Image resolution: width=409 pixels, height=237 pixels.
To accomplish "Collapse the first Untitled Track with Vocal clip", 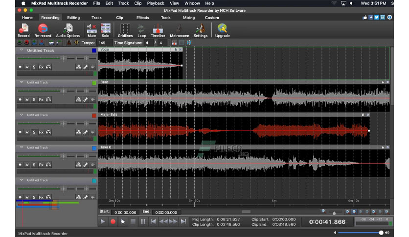I will pos(22,50).
